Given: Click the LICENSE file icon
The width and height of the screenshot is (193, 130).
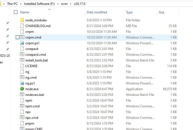Looking at the screenshot, I should 22,66.
